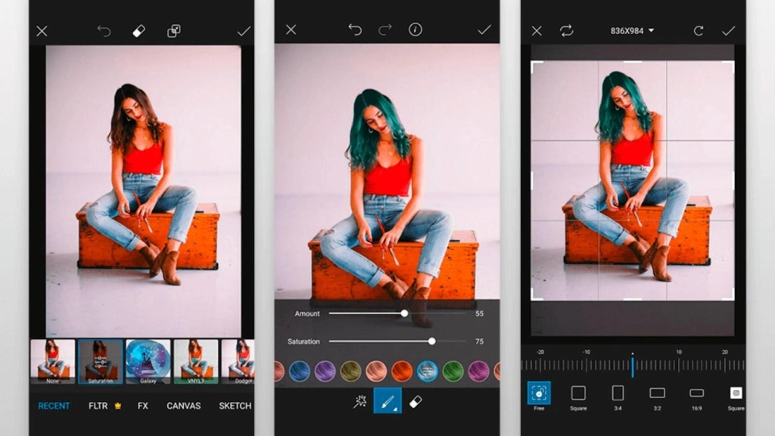Pick the peach hair color swatch
This screenshot has height=436, width=775.
coord(376,371)
